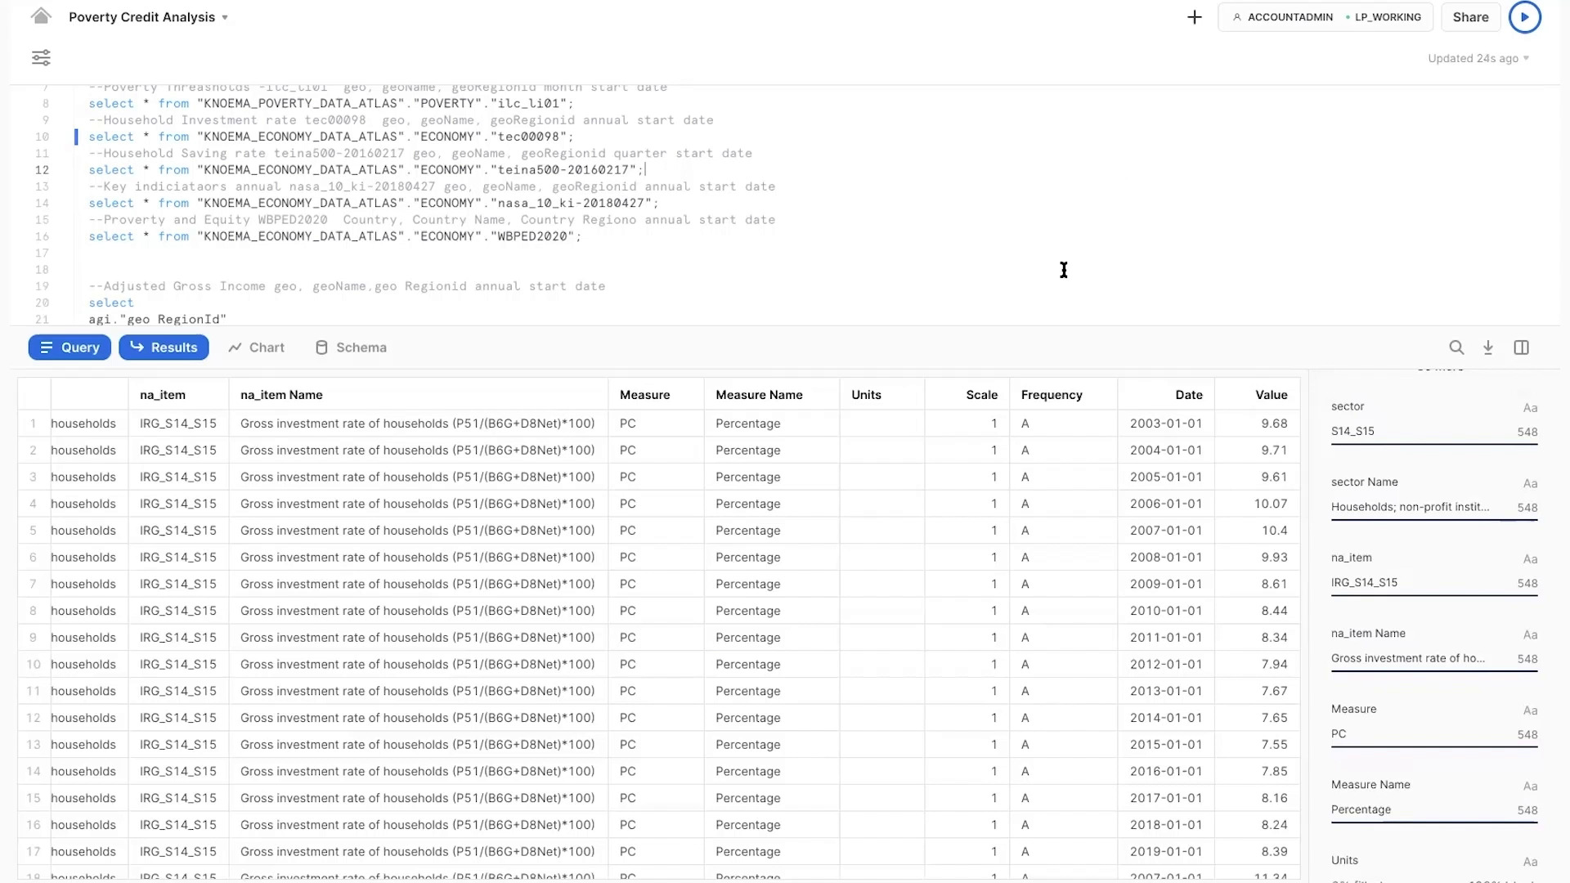Toggle the split panel layout icon
Screen dimensions: 1570x883
point(1522,347)
